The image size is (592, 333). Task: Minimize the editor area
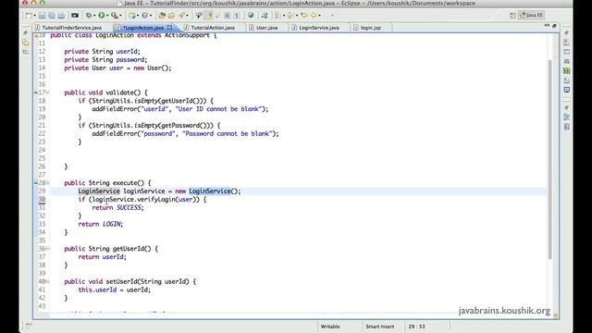(547, 25)
